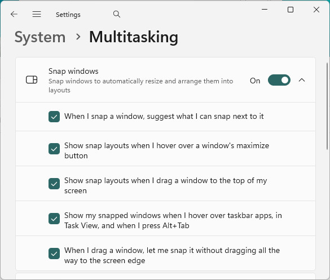Navigate to System breadcrumb
The width and height of the screenshot is (330, 280).
40,37
